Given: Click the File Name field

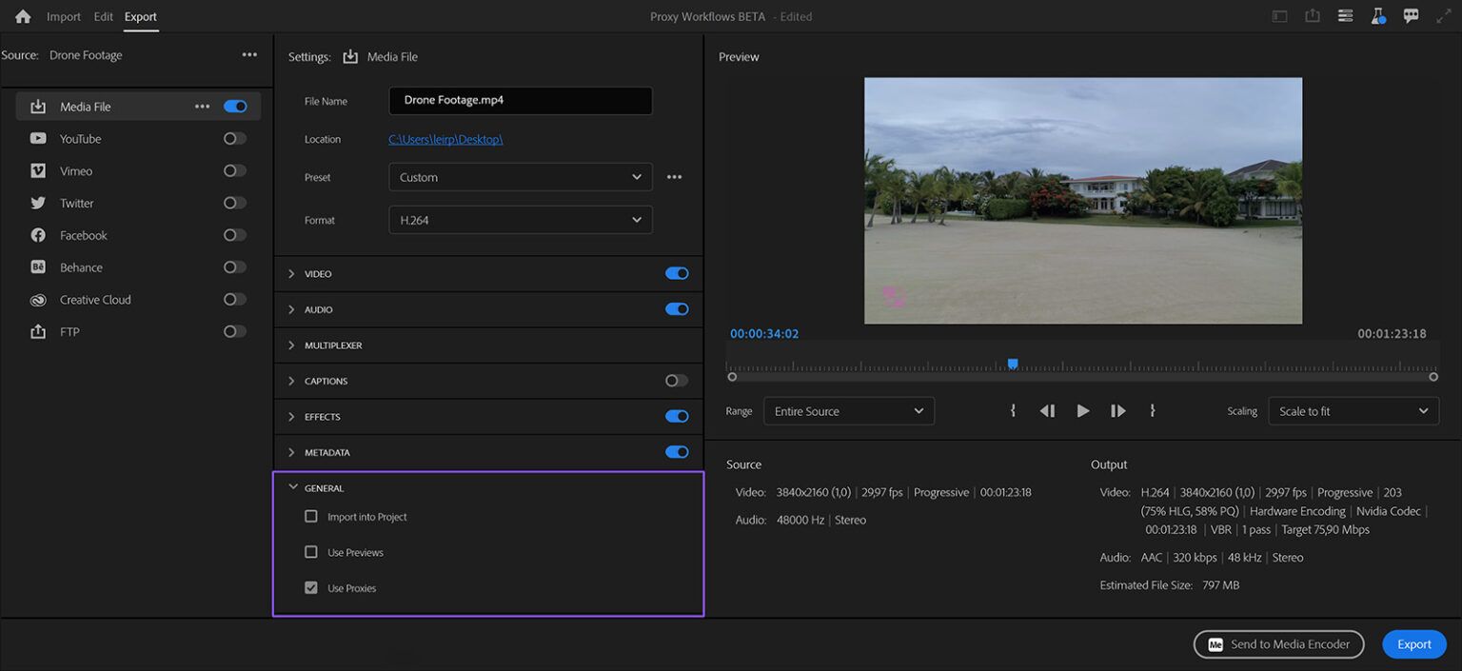Looking at the screenshot, I should (x=520, y=100).
